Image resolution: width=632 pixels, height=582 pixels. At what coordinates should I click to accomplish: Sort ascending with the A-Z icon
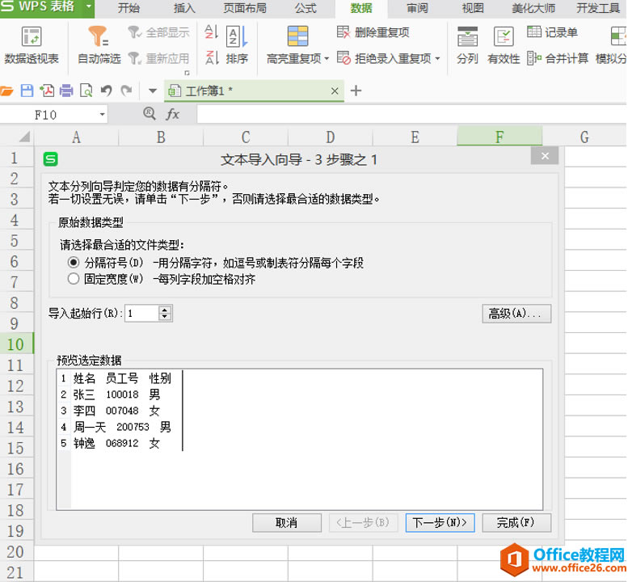[x=212, y=32]
